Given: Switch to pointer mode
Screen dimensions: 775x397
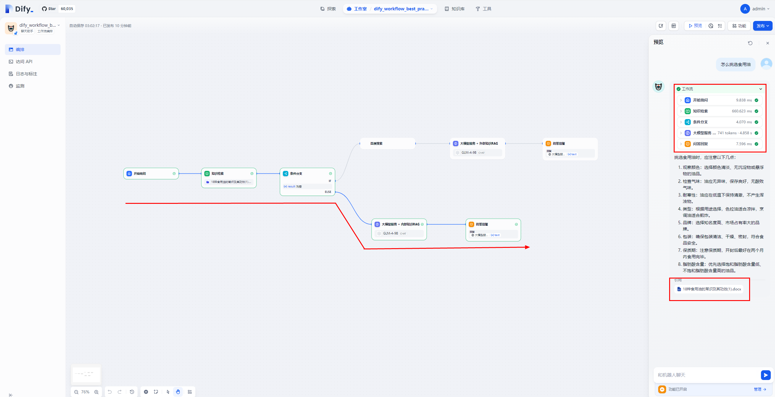Looking at the screenshot, I should point(168,392).
